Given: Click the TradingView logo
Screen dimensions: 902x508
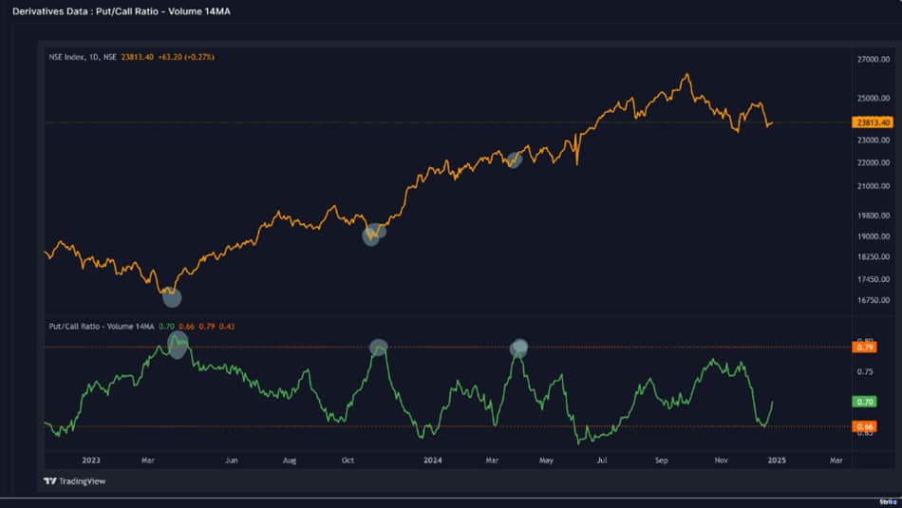Looking at the screenshot, I should (x=74, y=481).
